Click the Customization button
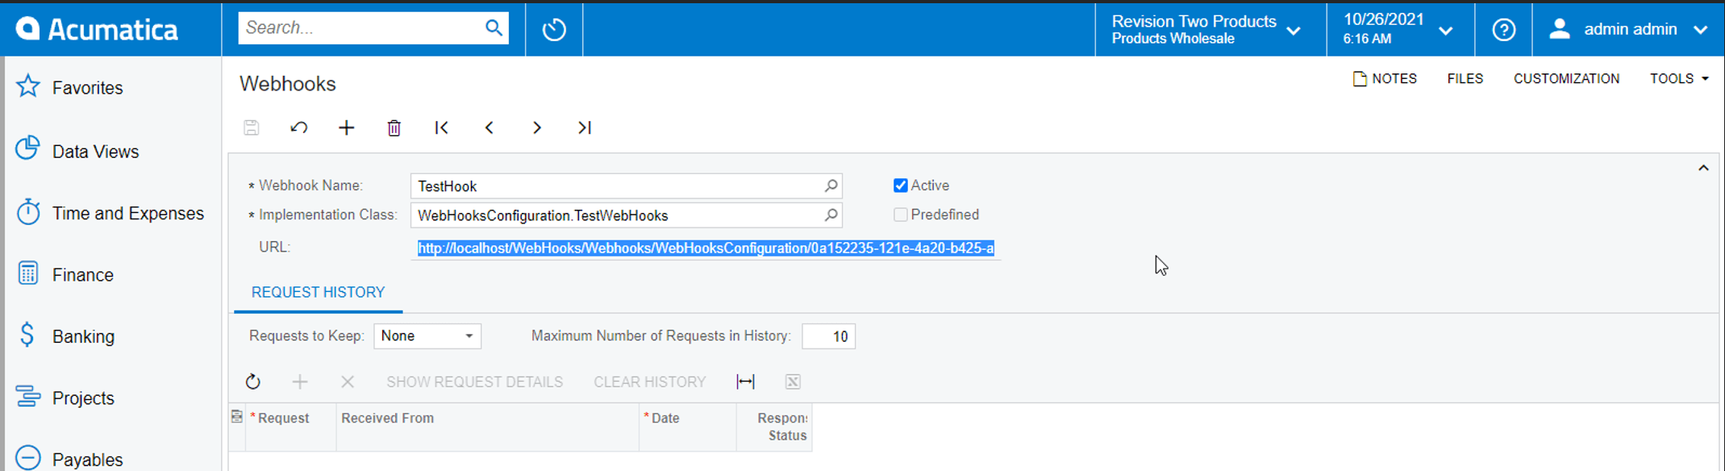Viewport: 1725px width, 471px height. pos(1566,78)
